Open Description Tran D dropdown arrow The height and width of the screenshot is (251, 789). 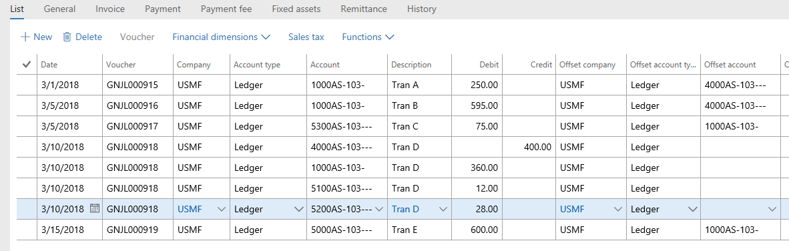click(443, 209)
